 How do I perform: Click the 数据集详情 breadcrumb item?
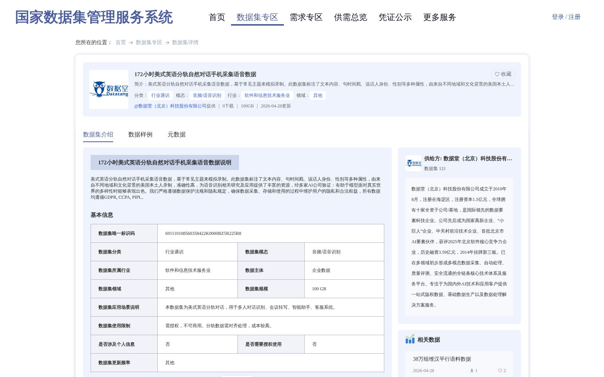(185, 43)
